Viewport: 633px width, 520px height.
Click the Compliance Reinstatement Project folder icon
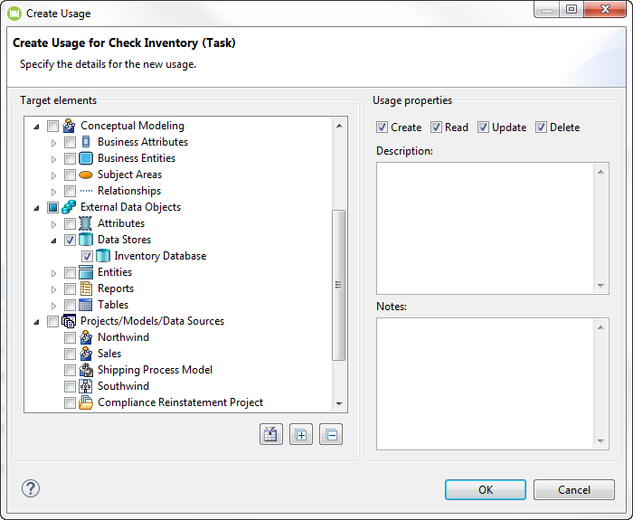(86, 402)
